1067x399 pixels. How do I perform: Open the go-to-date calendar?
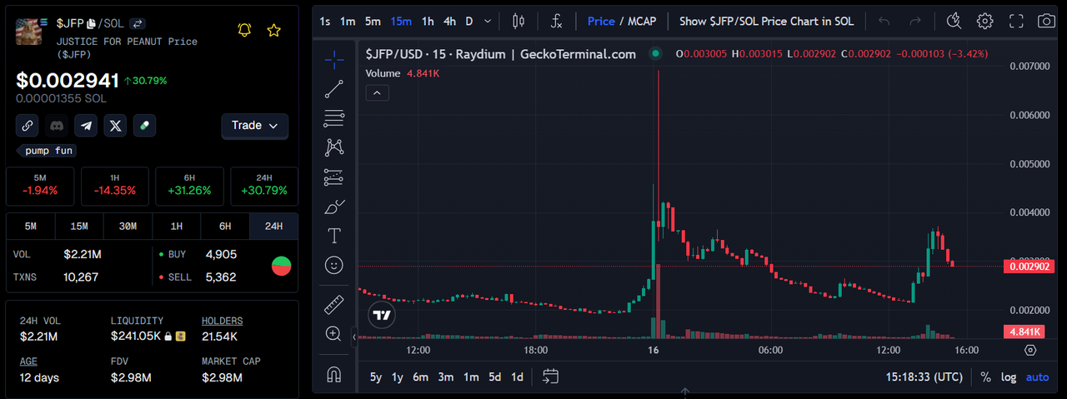(550, 377)
